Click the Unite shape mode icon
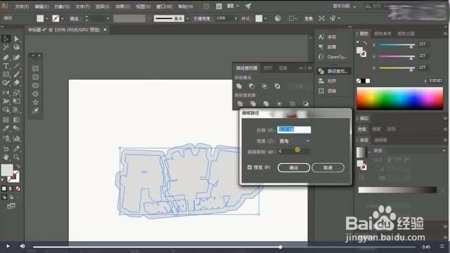450x253 pixels. click(x=239, y=86)
